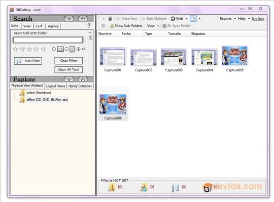Image resolution: width=274 pixels, height=202 pixels.
Task: Sort by the Fecha column header
Action: click(131, 33)
